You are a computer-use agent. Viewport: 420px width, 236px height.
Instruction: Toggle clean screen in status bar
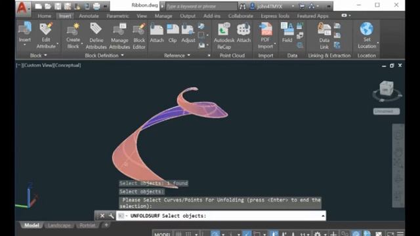pos(390,234)
